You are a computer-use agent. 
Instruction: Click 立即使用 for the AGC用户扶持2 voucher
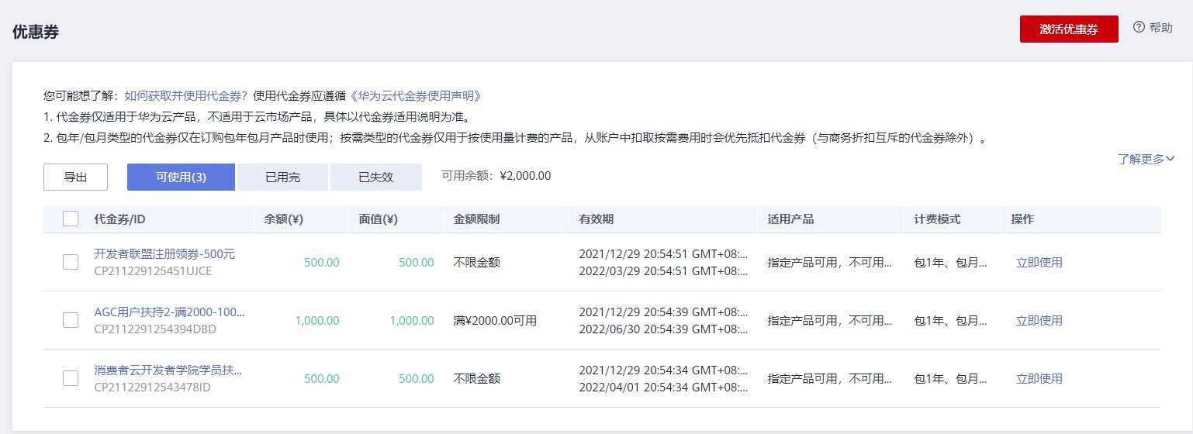click(x=1039, y=320)
